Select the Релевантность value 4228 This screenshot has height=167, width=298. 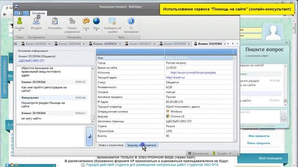169,87
